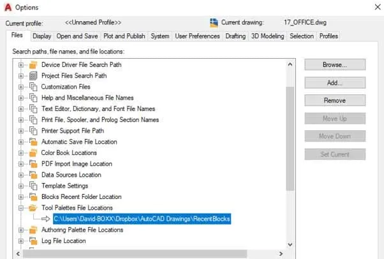The height and width of the screenshot is (259, 384).
Task: Click the Project Files Search Path icon
Action: (33, 76)
